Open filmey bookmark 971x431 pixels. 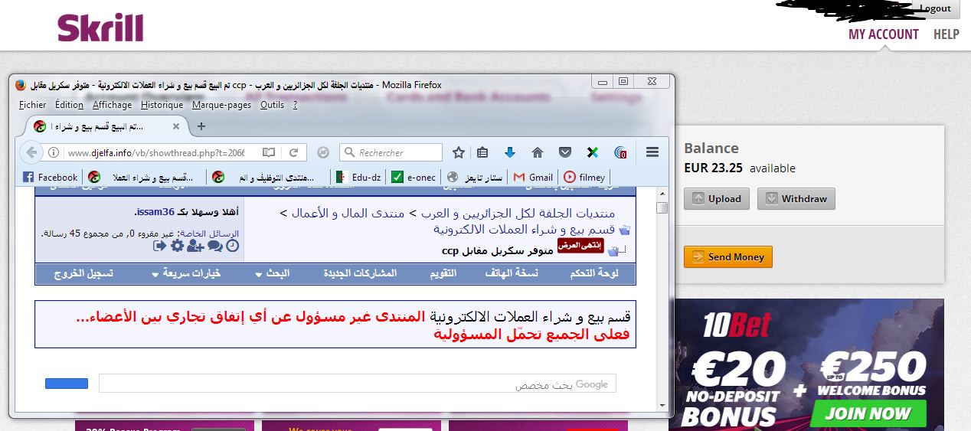click(585, 177)
